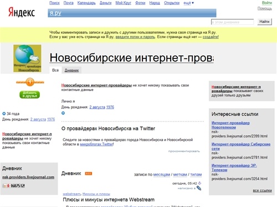Viewport: 277px width, 207px height.
Task: Click the О провайдерах Новосибирска на Twitter heading
Action: coord(108,129)
